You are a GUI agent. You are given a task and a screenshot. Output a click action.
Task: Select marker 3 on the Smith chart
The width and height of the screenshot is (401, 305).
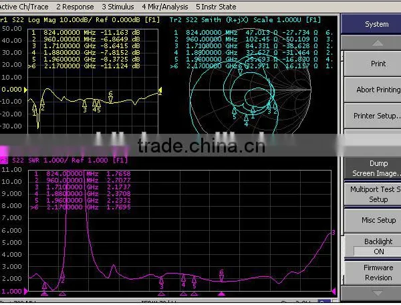(269, 108)
